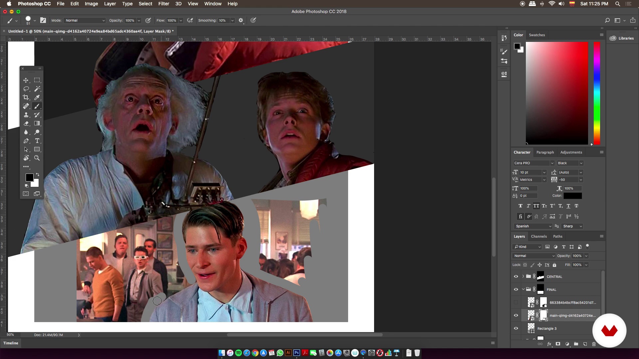Open the Layer menu
Screen dimensions: 639x359
[x=110, y=4]
